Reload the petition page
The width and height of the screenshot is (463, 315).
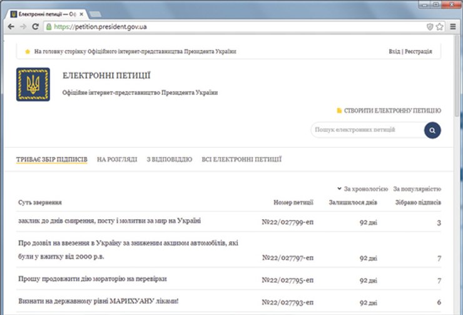[36, 27]
